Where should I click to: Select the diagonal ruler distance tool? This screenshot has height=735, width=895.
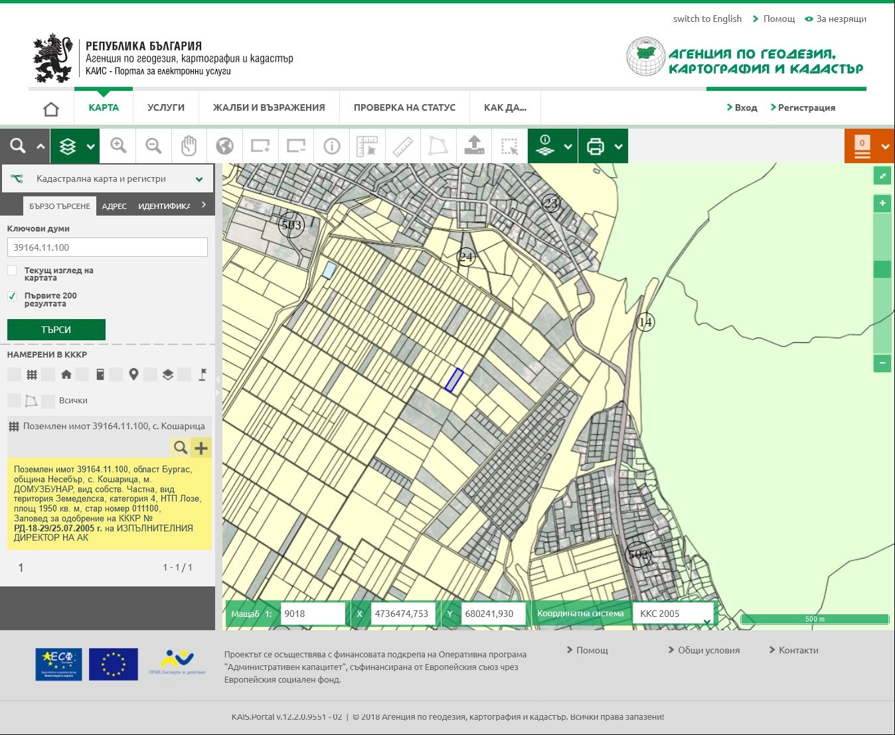click(403, 146)
